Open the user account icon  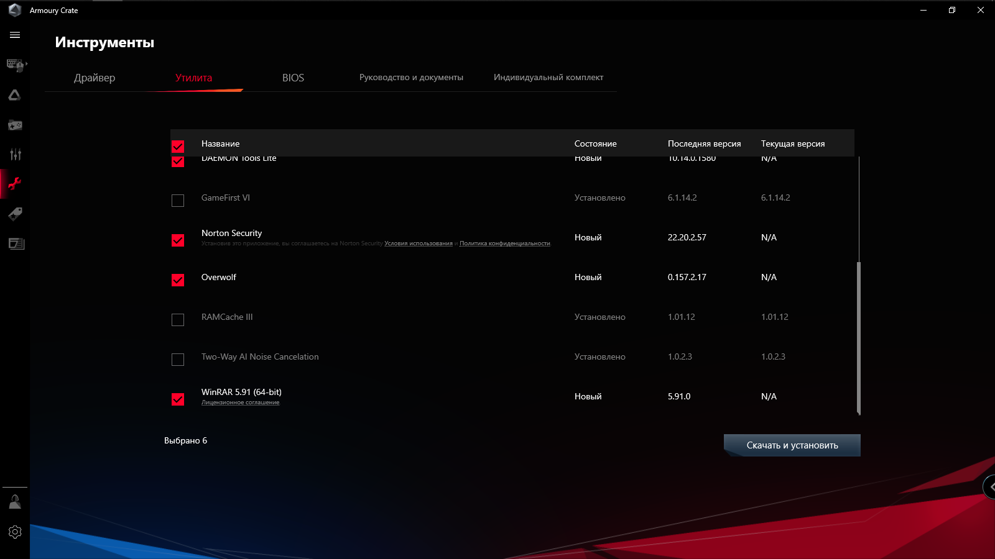(x=15, y=502)
